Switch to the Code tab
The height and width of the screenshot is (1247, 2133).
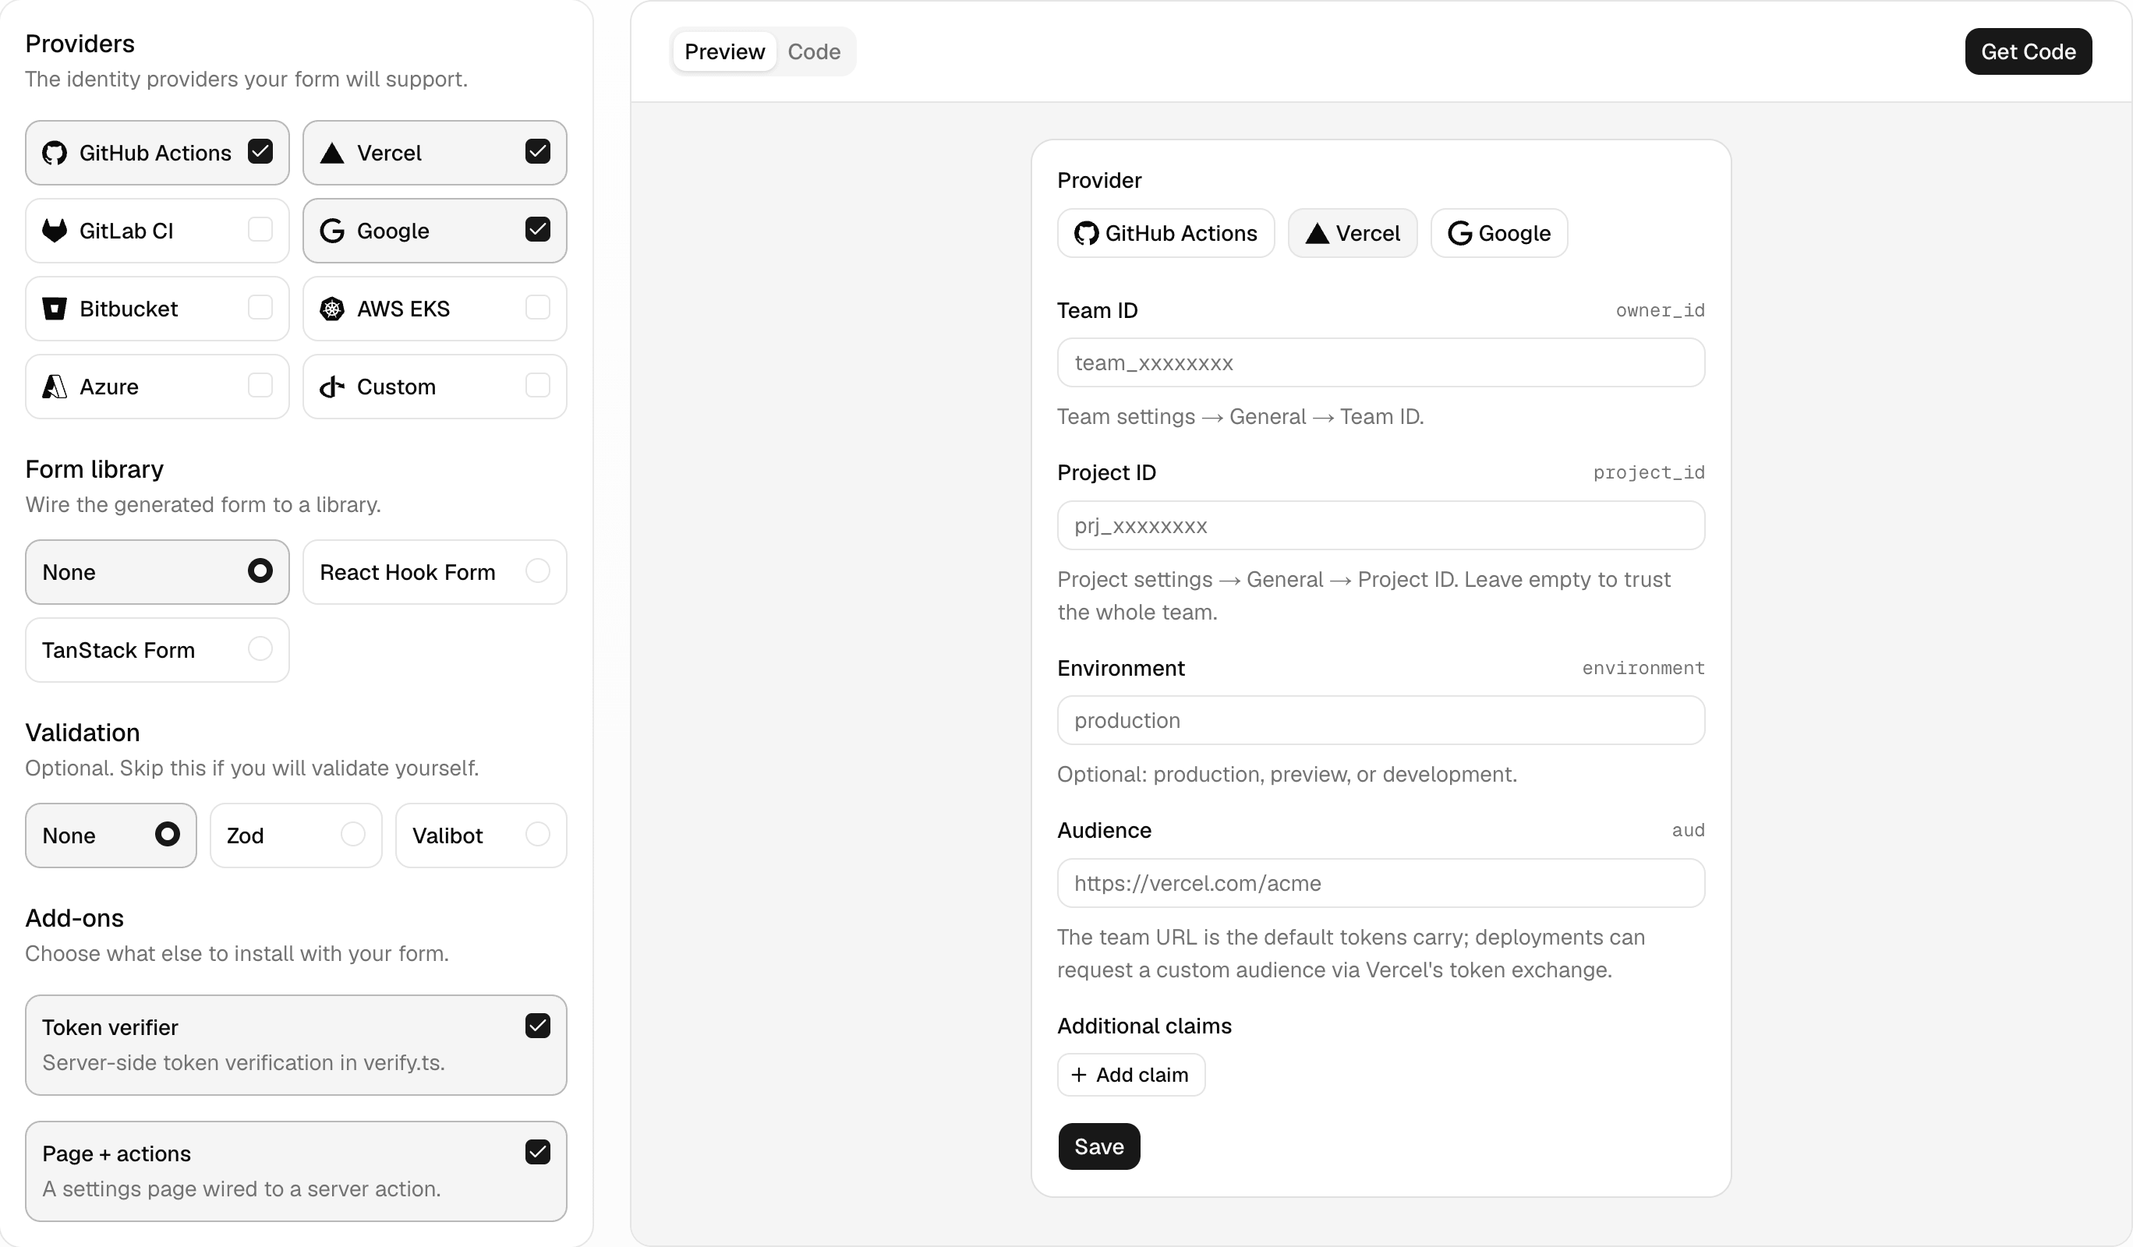click(x=813, y=51)
